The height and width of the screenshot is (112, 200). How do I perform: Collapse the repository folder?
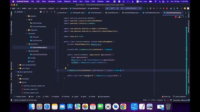click(27, 44)
